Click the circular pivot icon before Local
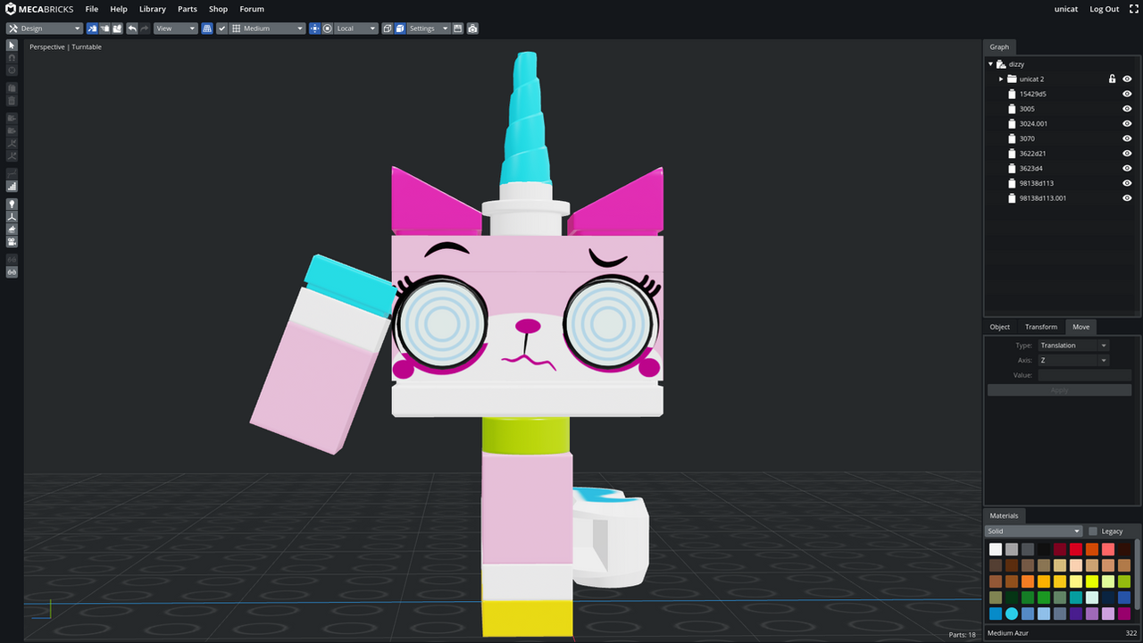 coord(328,29)
